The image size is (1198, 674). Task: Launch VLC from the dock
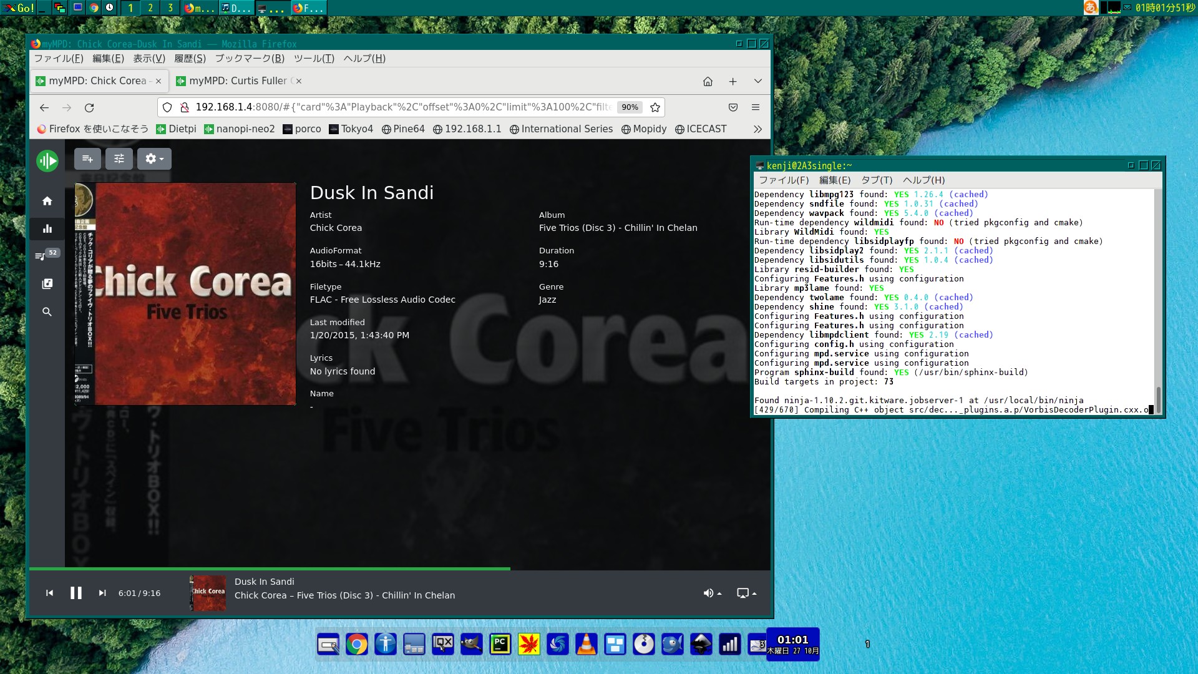point(586,644)
